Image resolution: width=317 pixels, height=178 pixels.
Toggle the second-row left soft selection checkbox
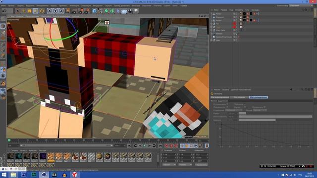point(227,107)
